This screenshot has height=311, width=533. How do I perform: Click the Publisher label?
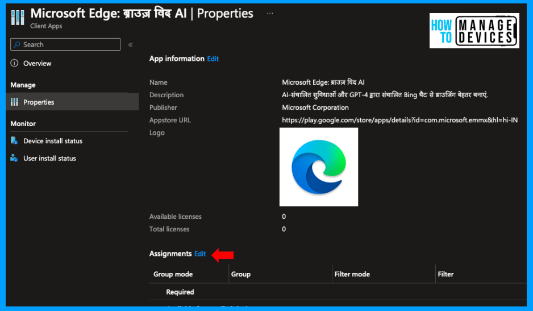click(163, 107)
